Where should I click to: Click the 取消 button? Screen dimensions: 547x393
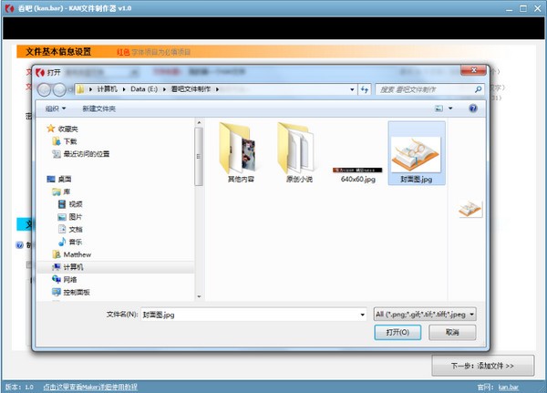[452, 332]
